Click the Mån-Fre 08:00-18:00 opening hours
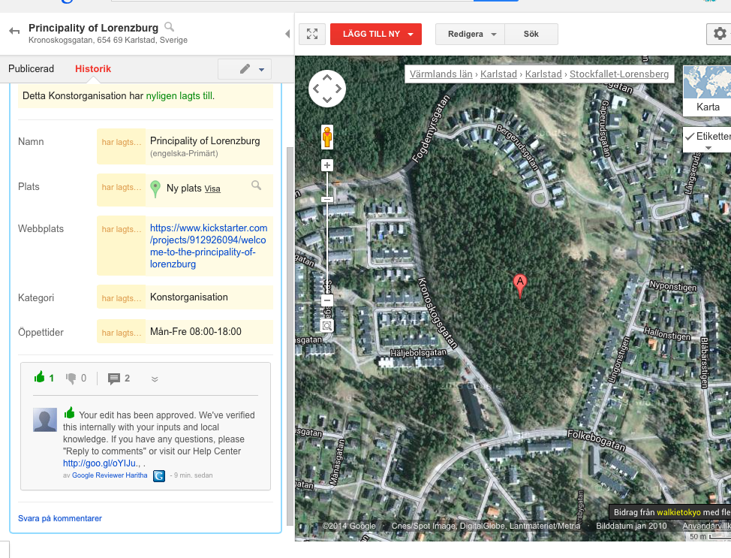731x558 pixels. click(196, 332)
